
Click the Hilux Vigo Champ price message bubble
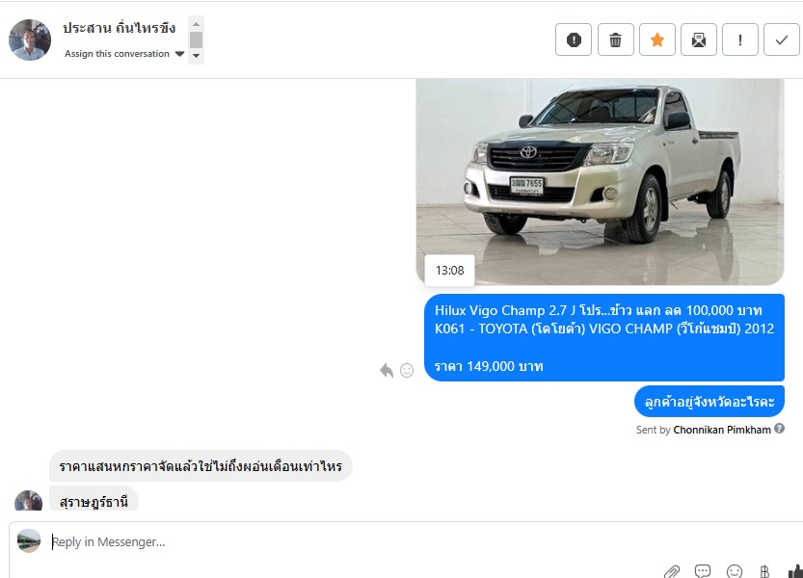coord(604,338)
